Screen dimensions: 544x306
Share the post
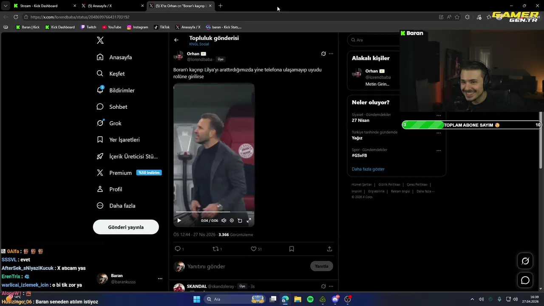tap(329, 249)
